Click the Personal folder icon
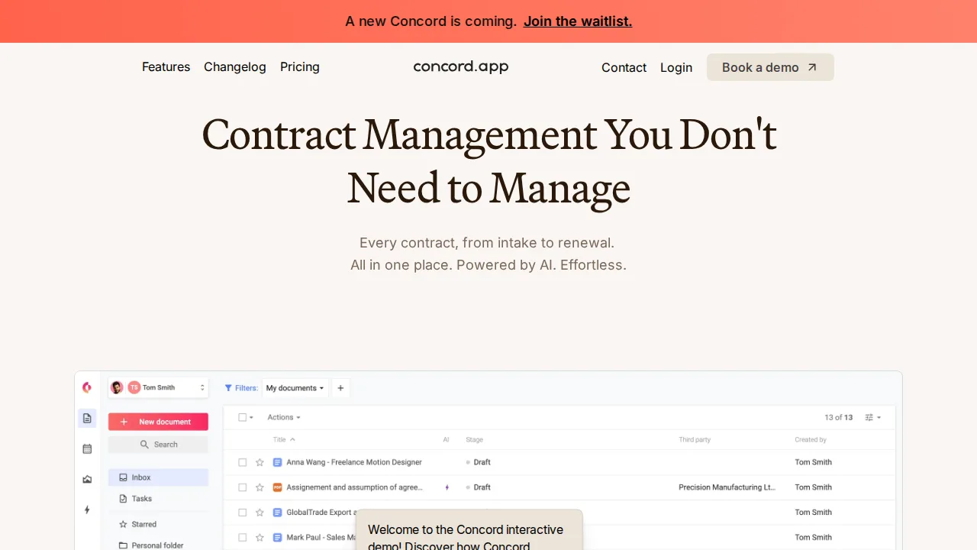Image resolution: width=977 pixels, height=550 pixels. 123,545
